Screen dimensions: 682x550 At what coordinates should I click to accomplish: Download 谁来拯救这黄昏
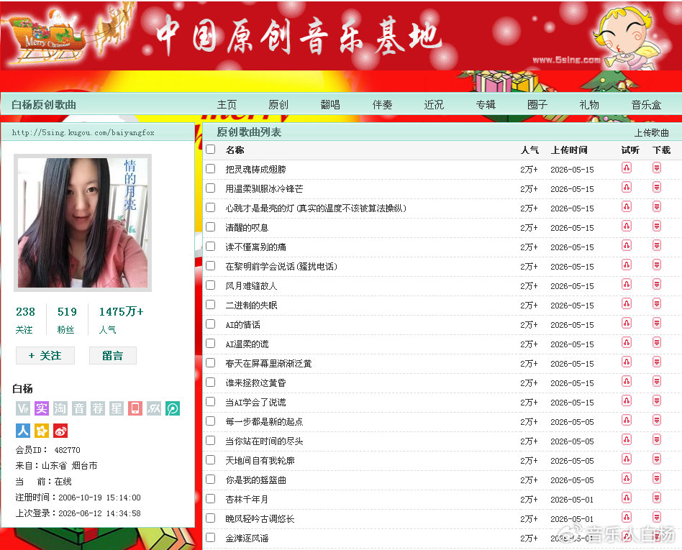(657, 381)
